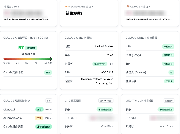The width and height of the screenshot is (180, 134).
Task: Click the 滥用记录 无记录 badge
Action: 169,81
